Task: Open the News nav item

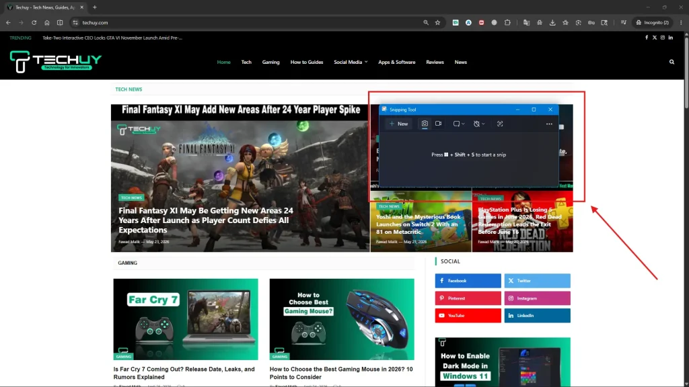Action: pos(460,62)
